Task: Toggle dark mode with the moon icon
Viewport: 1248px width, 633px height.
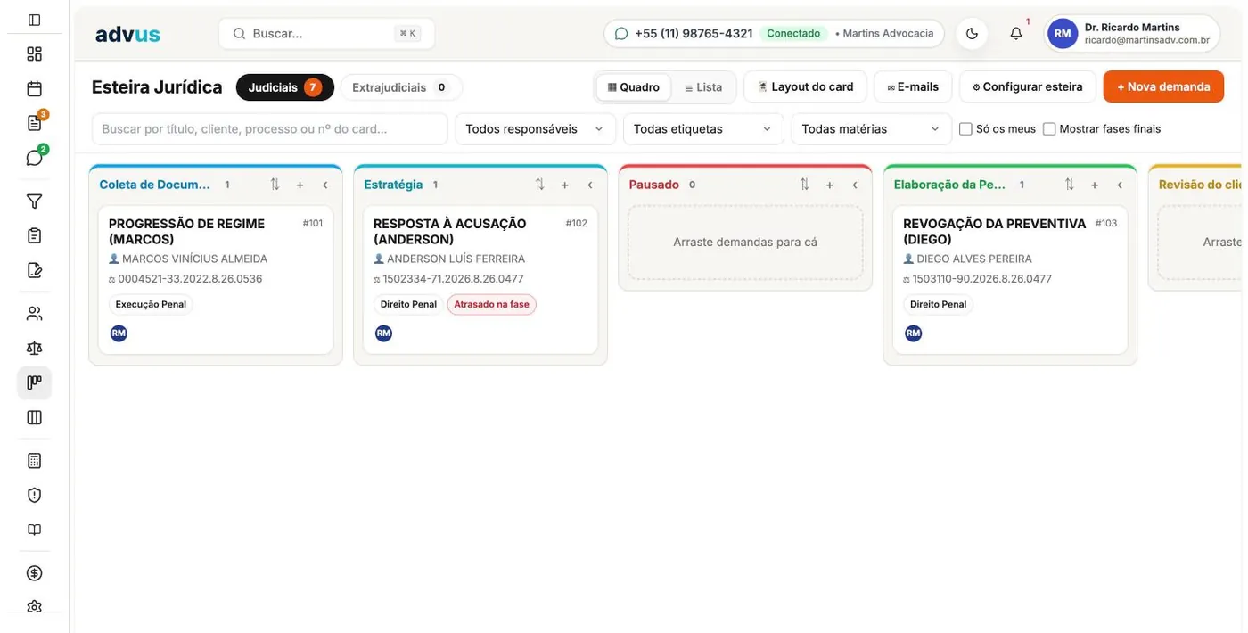Action: [x=972, y=34]
